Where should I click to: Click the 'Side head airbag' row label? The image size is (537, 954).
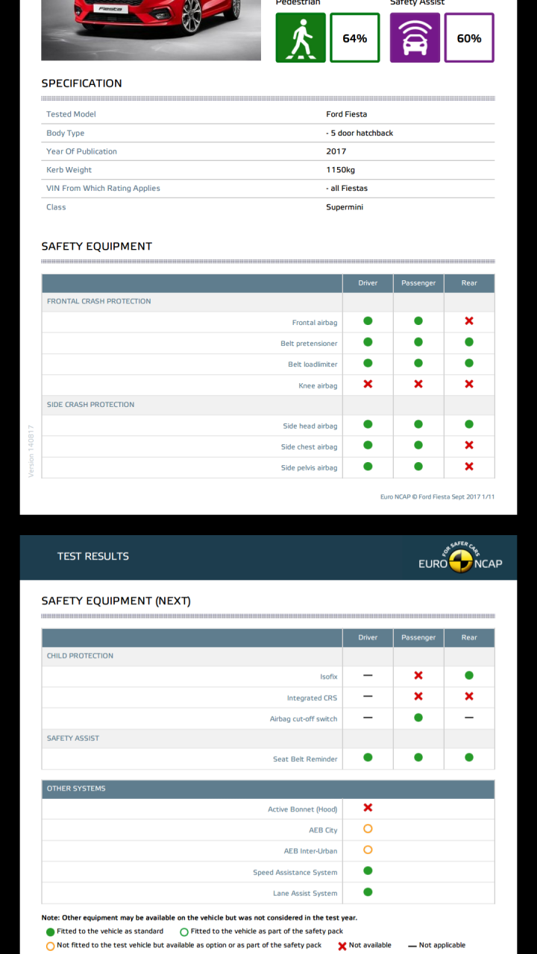[310, 426]
